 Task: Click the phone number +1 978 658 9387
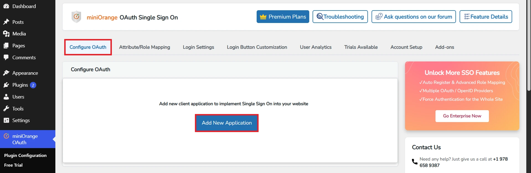tap(464, 162)
